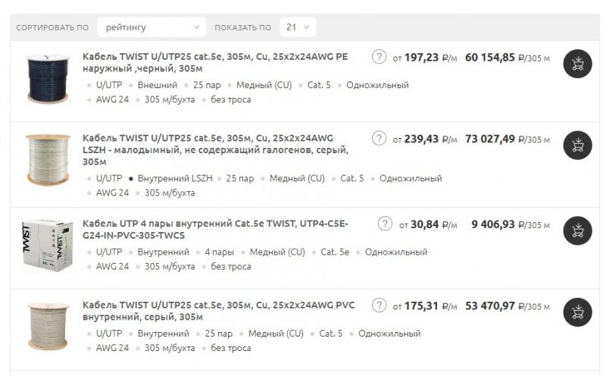Open help icon beside 175,31 price
This screenshot has width=606, height=376.
pos(379,305)
